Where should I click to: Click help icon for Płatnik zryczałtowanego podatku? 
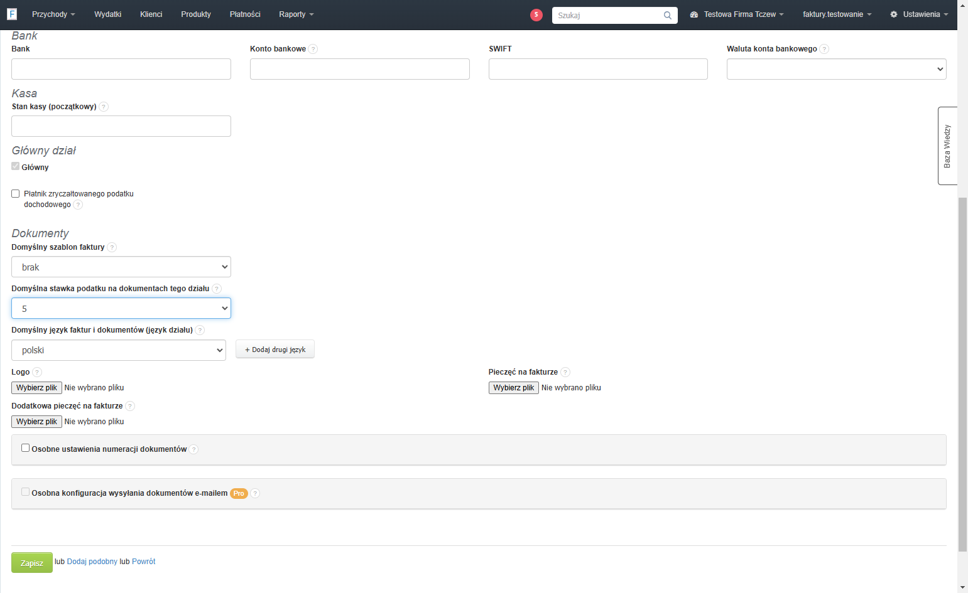click(x=78, y=205)
